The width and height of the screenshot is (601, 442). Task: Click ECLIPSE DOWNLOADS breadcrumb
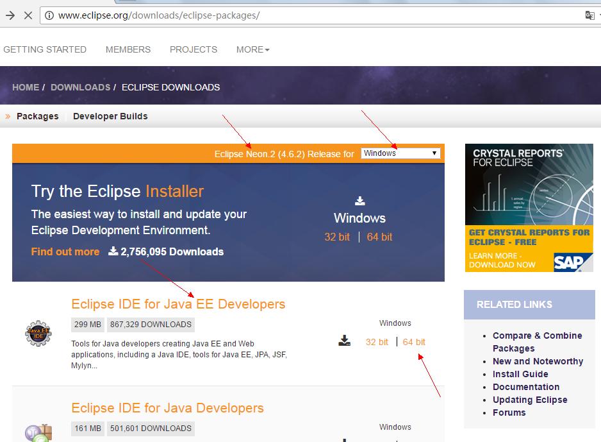[x=170, y=87]
